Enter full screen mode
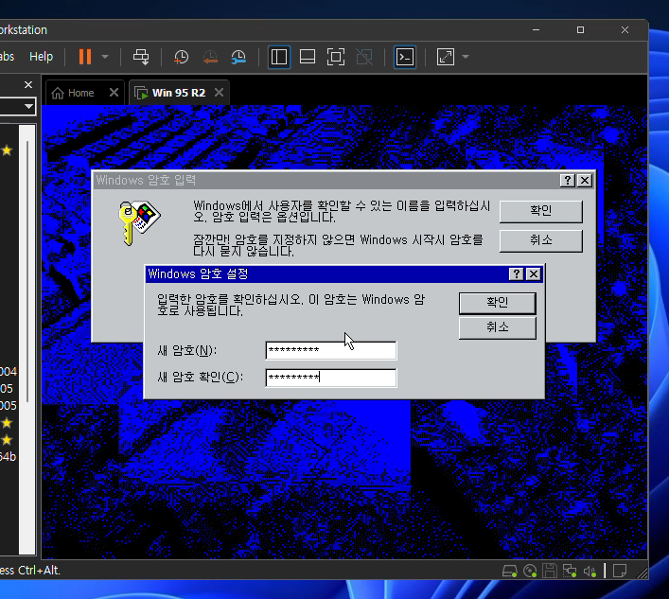 tap(336, 57)
